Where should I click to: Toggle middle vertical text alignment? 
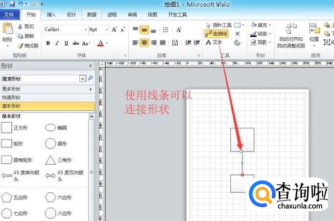click(x=144, y=30)
